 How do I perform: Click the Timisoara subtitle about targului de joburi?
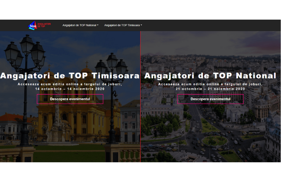(x=70, y=84)
